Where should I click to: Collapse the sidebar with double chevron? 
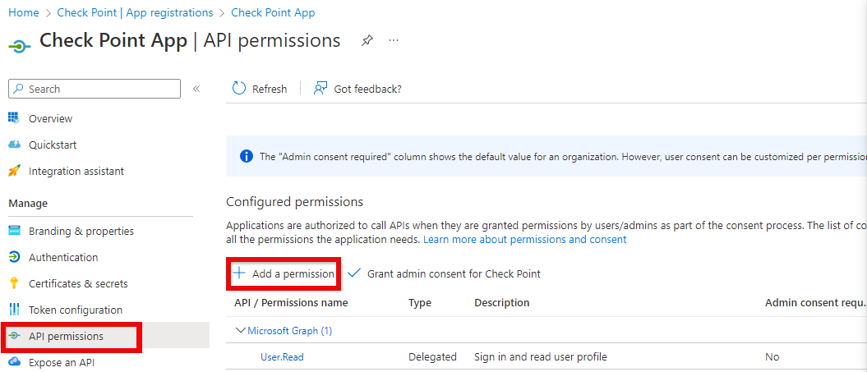(x=196, y=89)
